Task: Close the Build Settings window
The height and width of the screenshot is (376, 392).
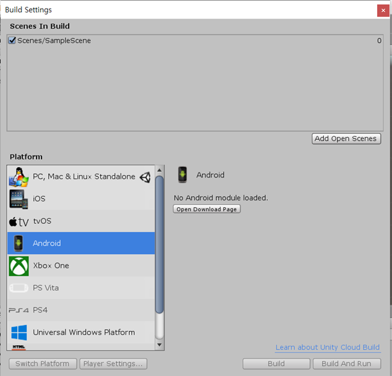Action: tap(383, 11)
